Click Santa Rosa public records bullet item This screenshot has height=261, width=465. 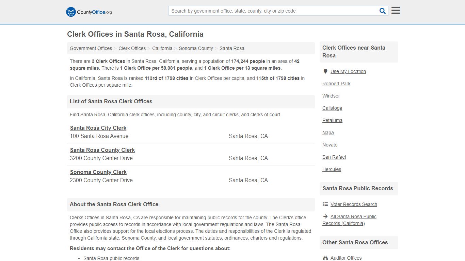(111, 258)
